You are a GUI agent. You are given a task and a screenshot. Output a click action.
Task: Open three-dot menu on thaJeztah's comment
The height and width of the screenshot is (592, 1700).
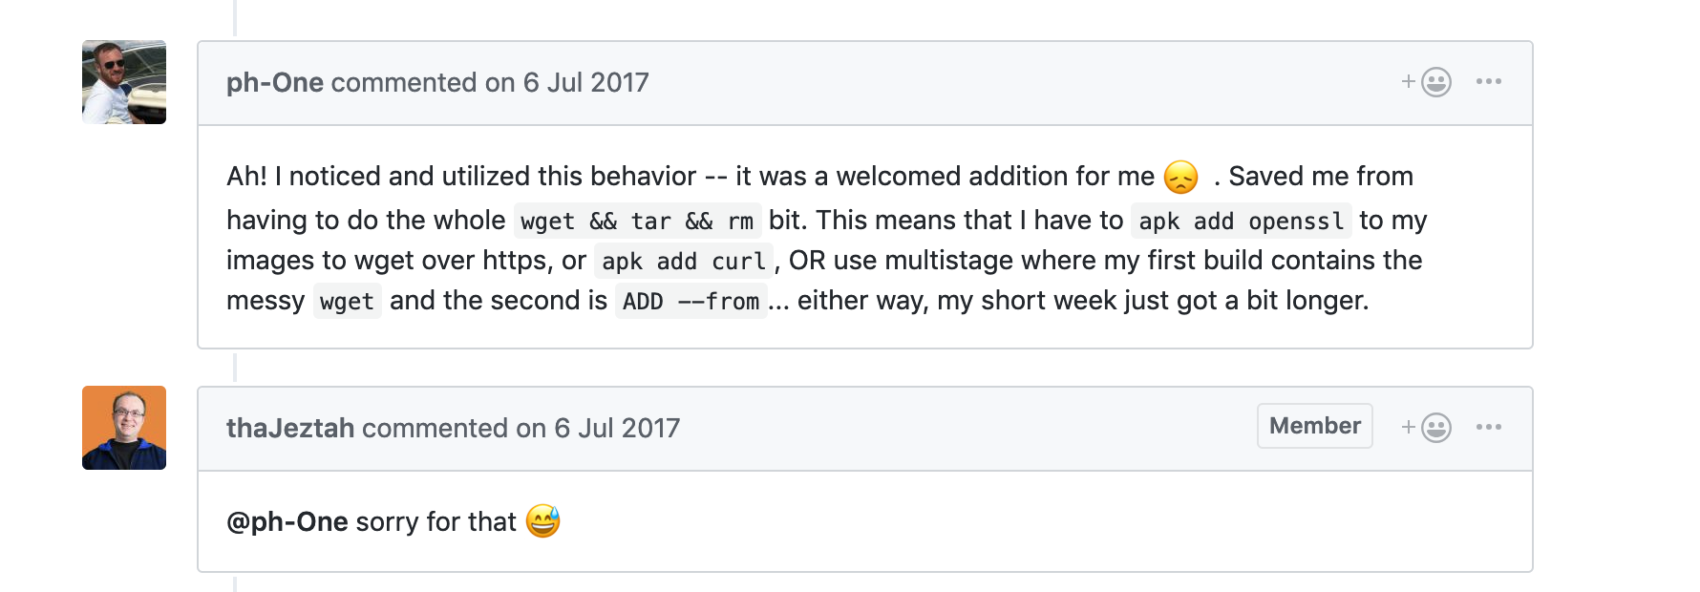(1489, 428)
